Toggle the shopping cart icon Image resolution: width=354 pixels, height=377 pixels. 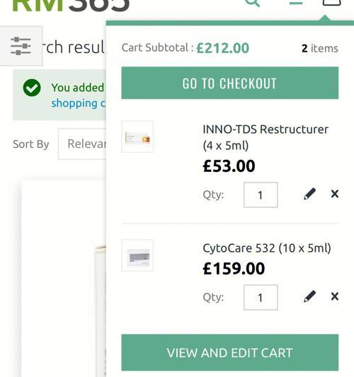[331, 2]
